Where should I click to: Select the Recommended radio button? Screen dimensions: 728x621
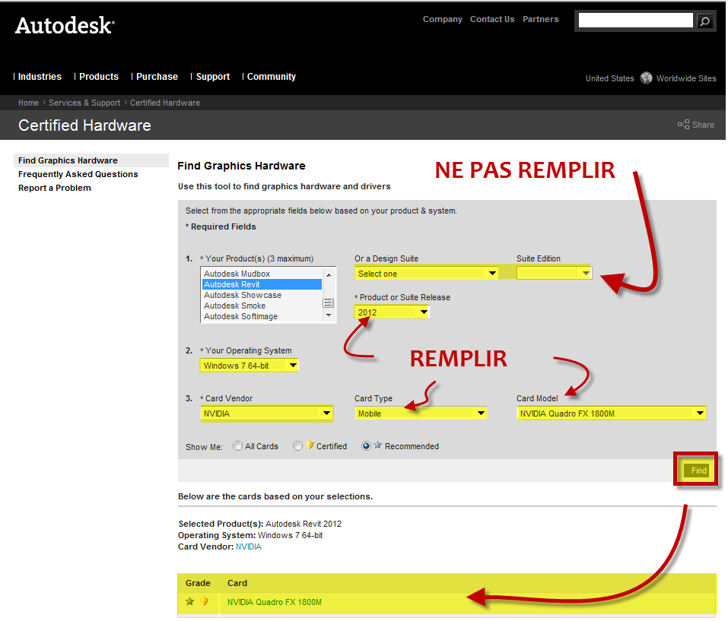tap(366, 445)
